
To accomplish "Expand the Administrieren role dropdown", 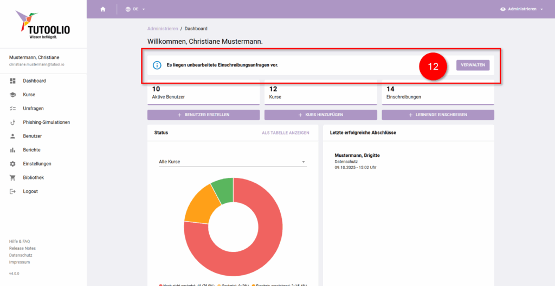I will click(521, 9).
